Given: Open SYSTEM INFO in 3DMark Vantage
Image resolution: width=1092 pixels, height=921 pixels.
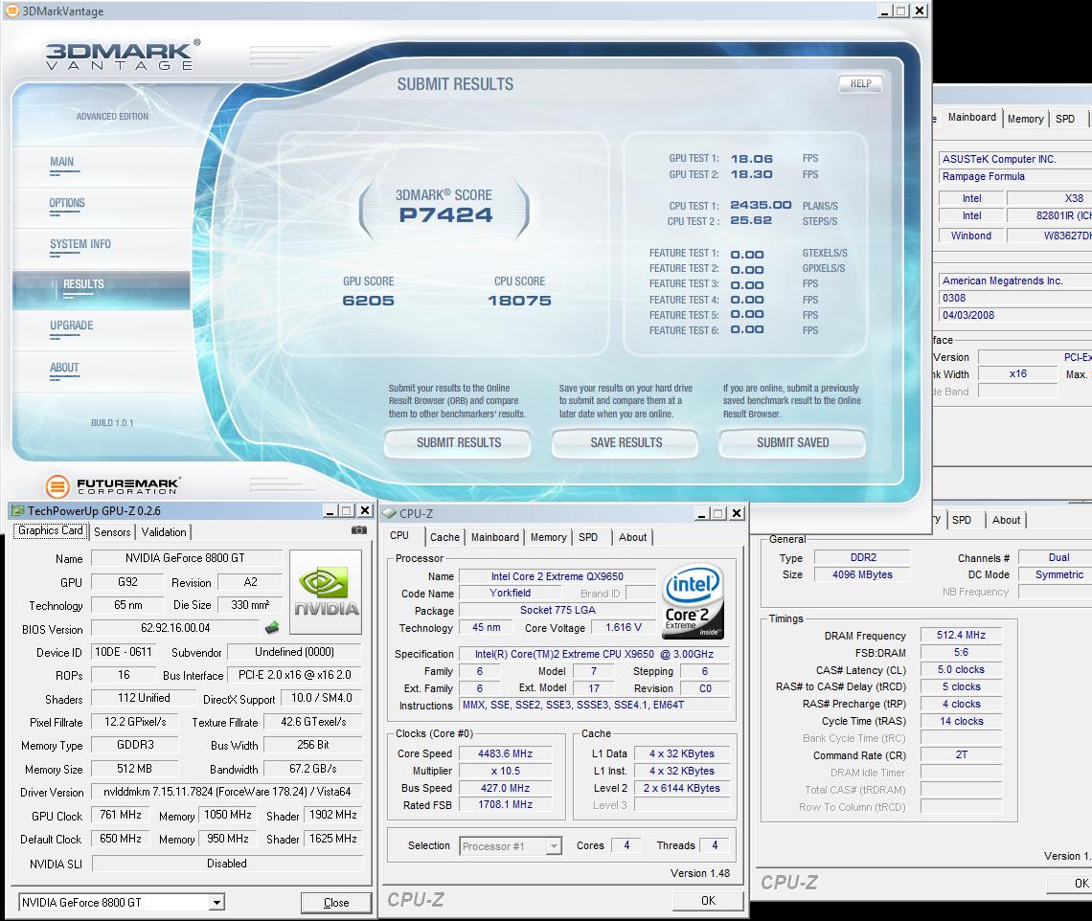Looking at the screenshot, I should [80, 244].
